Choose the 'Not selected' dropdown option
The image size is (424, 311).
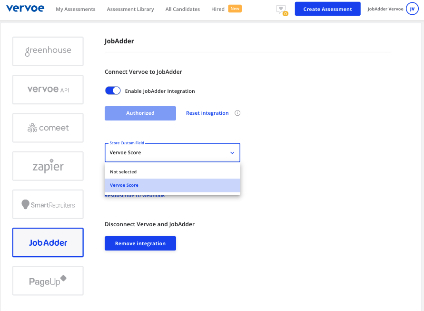point(173,172)
